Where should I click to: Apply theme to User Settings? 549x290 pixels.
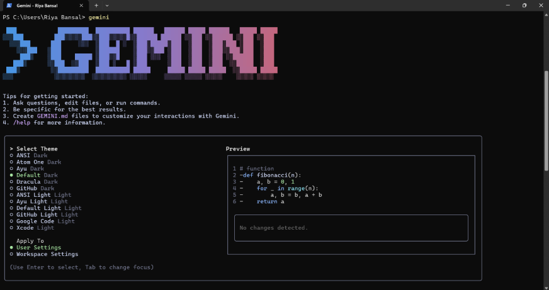(35, 248)
